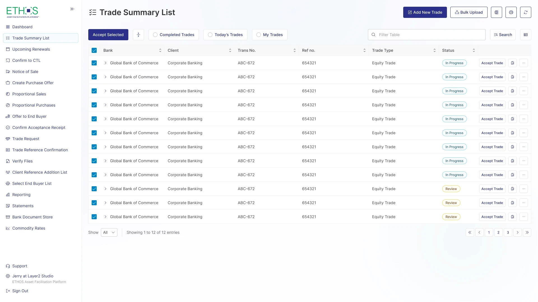Open Upcoming Renewals in the sidebar
The height and width of the screenshot is (302, 538).
(x=31, y=49)
